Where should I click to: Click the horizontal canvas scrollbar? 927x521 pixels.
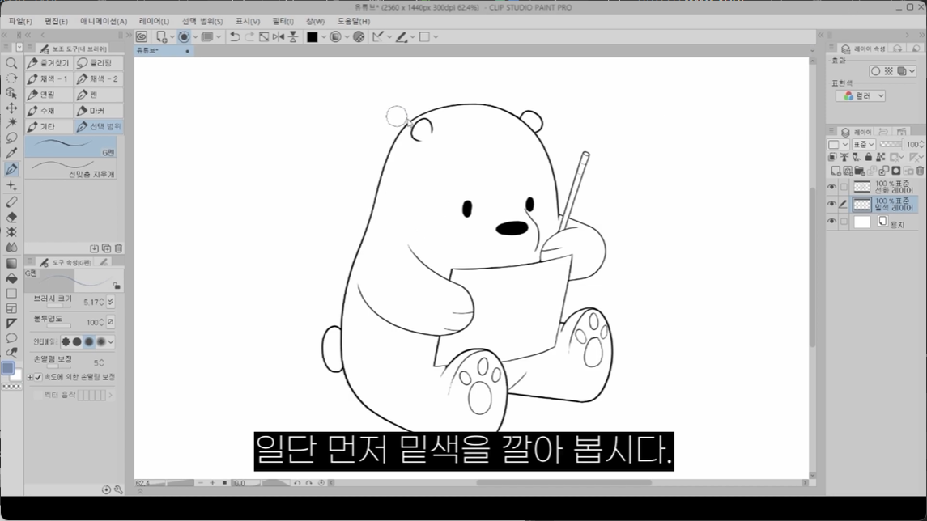click(564, 483)
